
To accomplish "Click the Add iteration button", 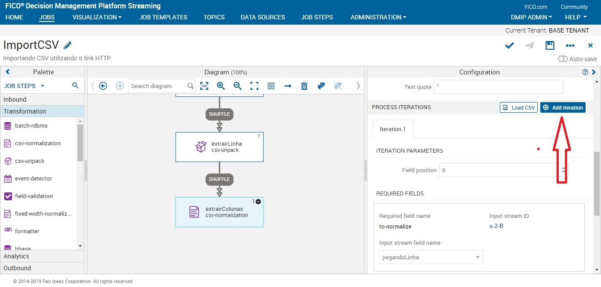I will pyautogui.click(x=563, y=107).
